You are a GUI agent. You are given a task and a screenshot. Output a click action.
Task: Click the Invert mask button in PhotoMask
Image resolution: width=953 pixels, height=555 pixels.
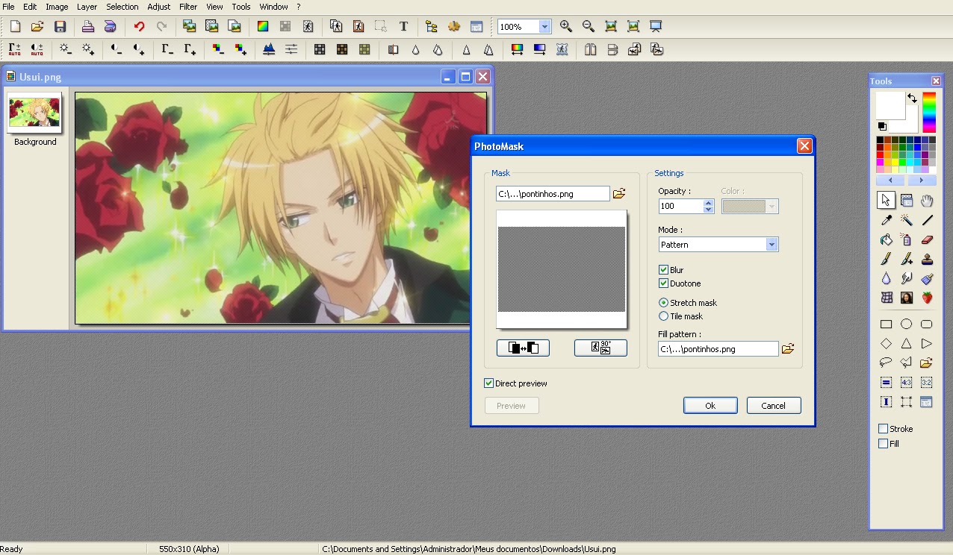point(523,348)
